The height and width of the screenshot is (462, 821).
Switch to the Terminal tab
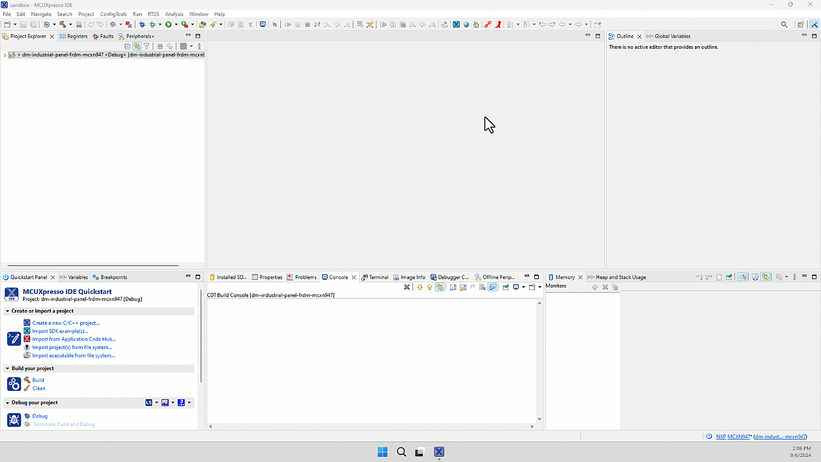click(x=375, y=277)
